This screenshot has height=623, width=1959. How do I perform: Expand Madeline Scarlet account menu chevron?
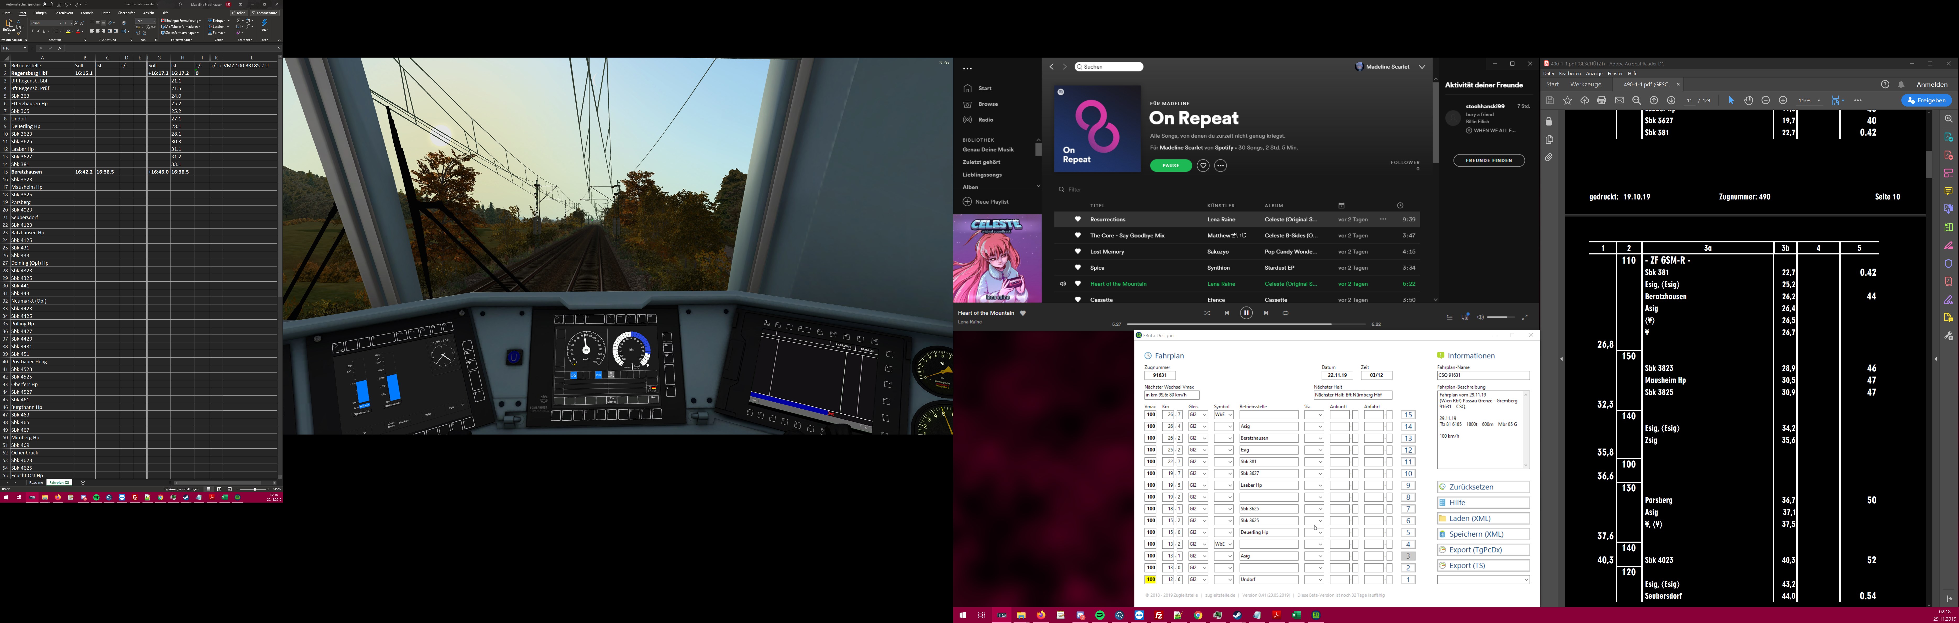[x=1422, y=67]
